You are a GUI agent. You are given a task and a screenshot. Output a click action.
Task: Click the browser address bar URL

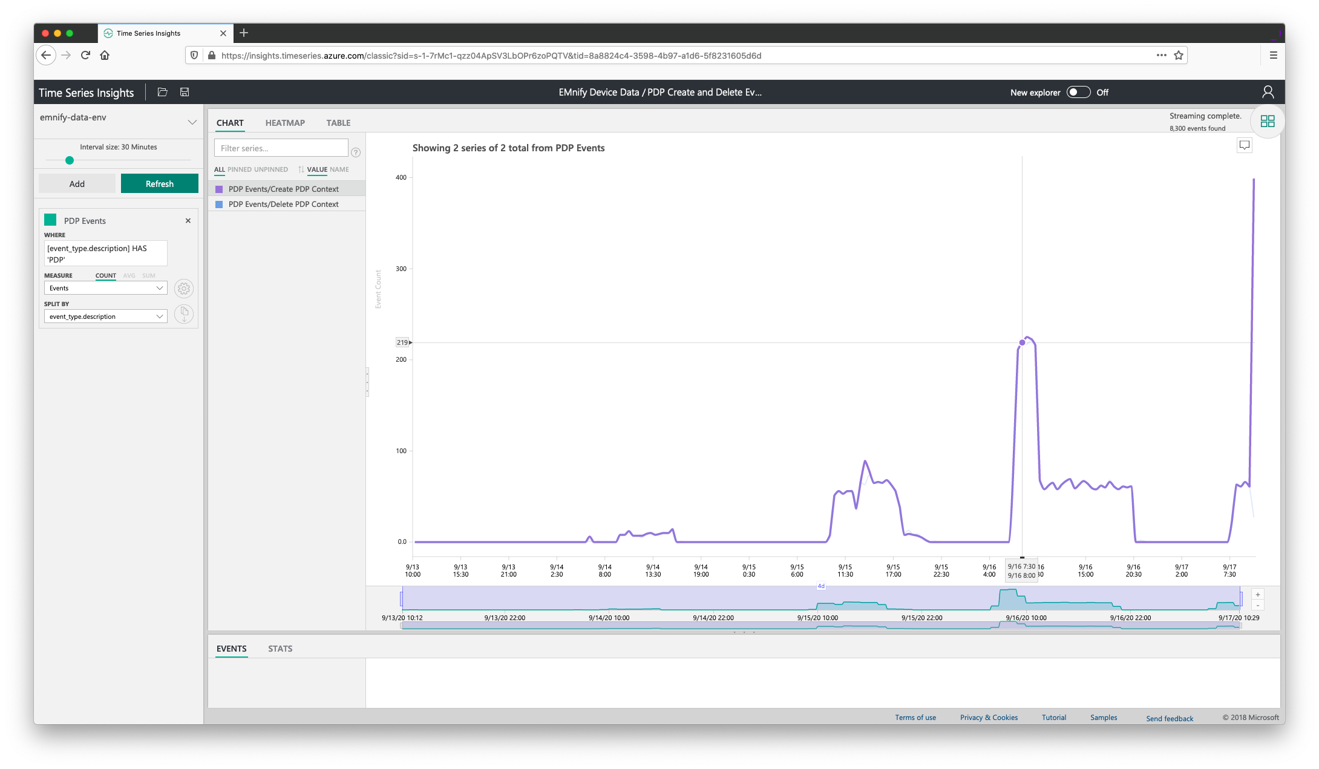coord(491,56)
